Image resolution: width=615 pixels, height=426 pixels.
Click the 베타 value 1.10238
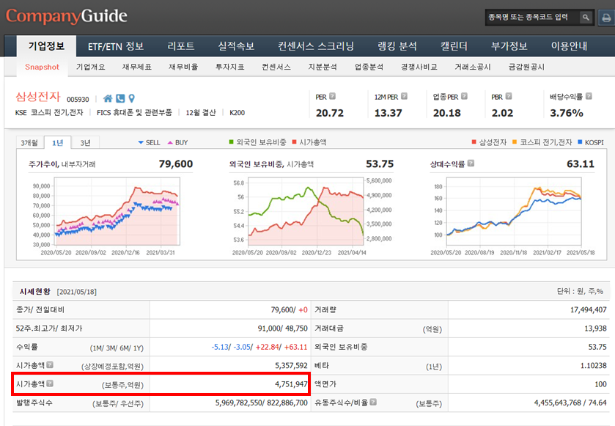coord(594,366)
